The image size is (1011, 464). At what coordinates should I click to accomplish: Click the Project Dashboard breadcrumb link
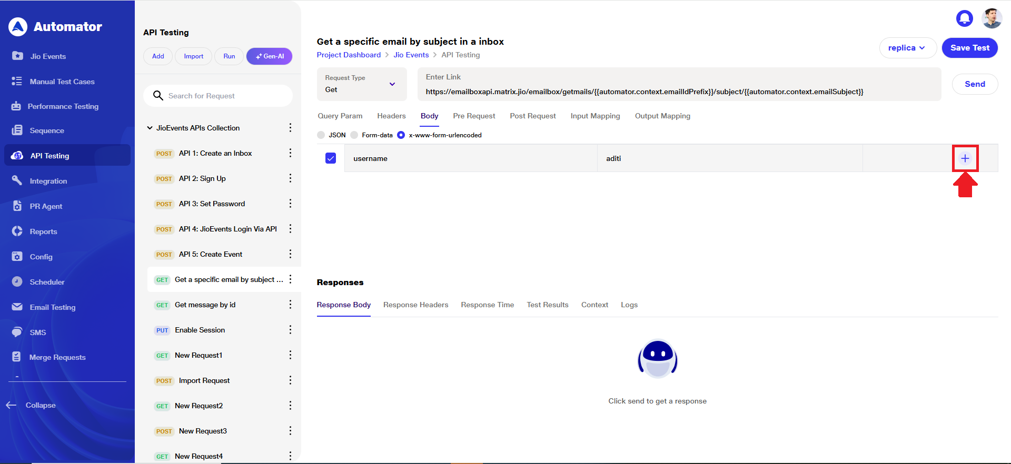(x=349, y=55)
